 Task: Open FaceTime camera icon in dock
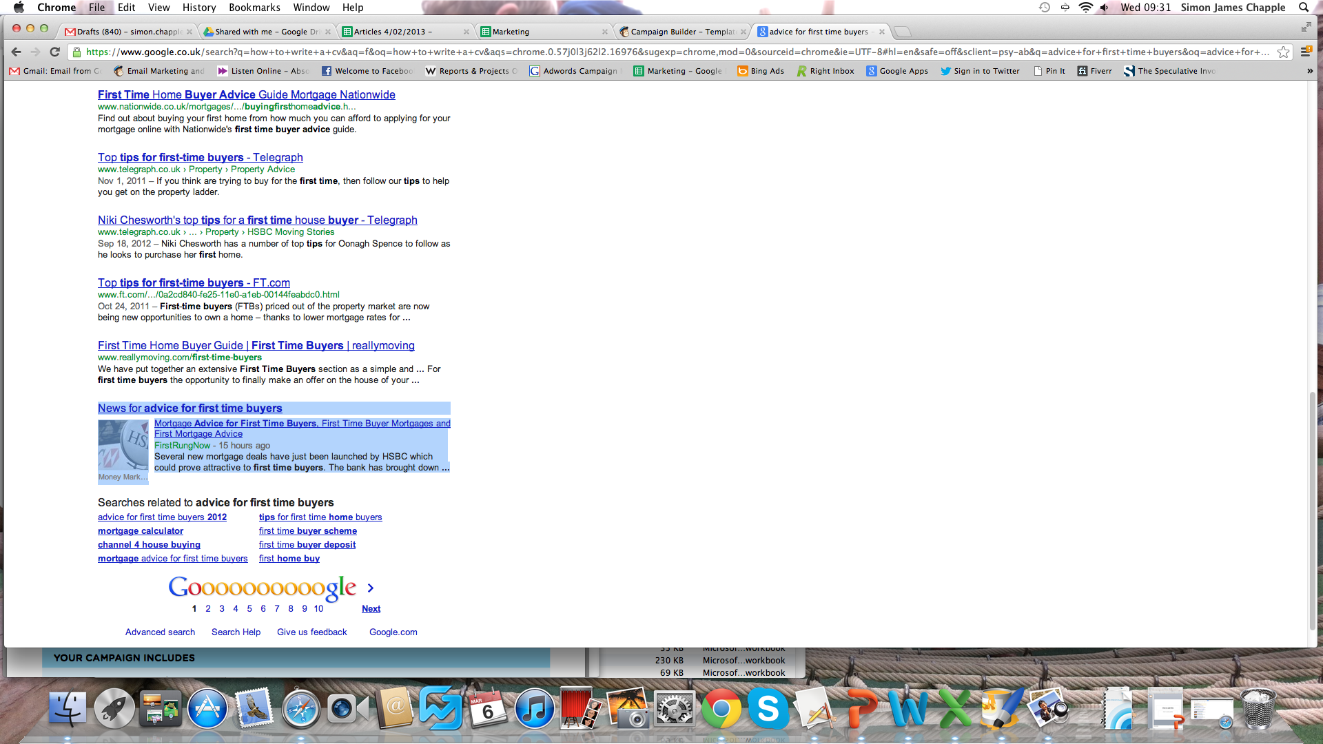pyautogui.click(x=347, y=709)
